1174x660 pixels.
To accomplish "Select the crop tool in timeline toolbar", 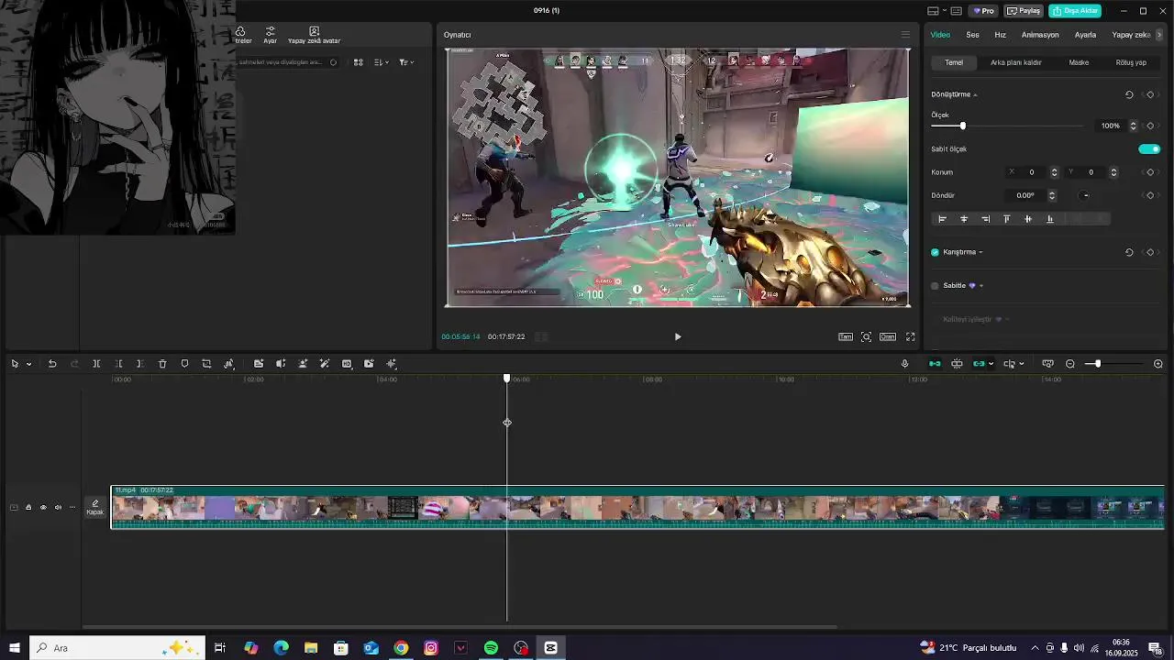I will tap(206, 364).
